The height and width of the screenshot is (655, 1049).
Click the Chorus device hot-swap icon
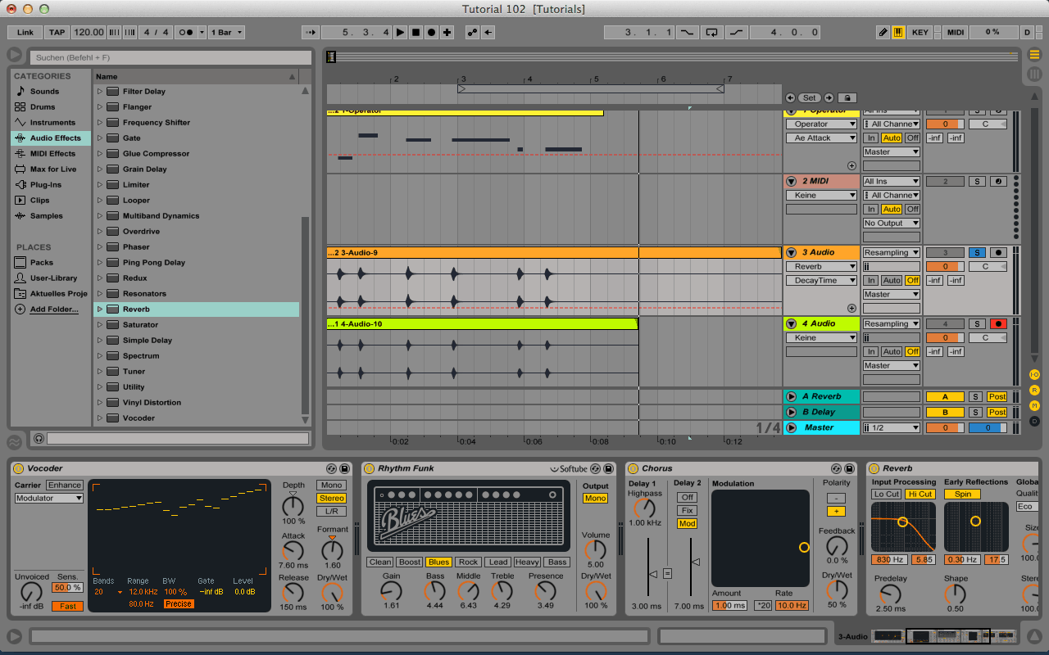pyautogui.click(x=837, y=468)
